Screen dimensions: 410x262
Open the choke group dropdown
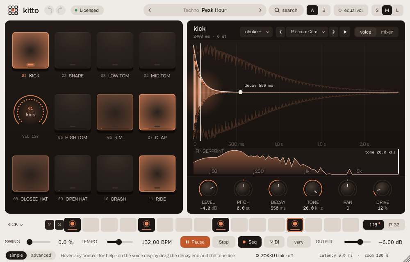(x=256, y=32)
